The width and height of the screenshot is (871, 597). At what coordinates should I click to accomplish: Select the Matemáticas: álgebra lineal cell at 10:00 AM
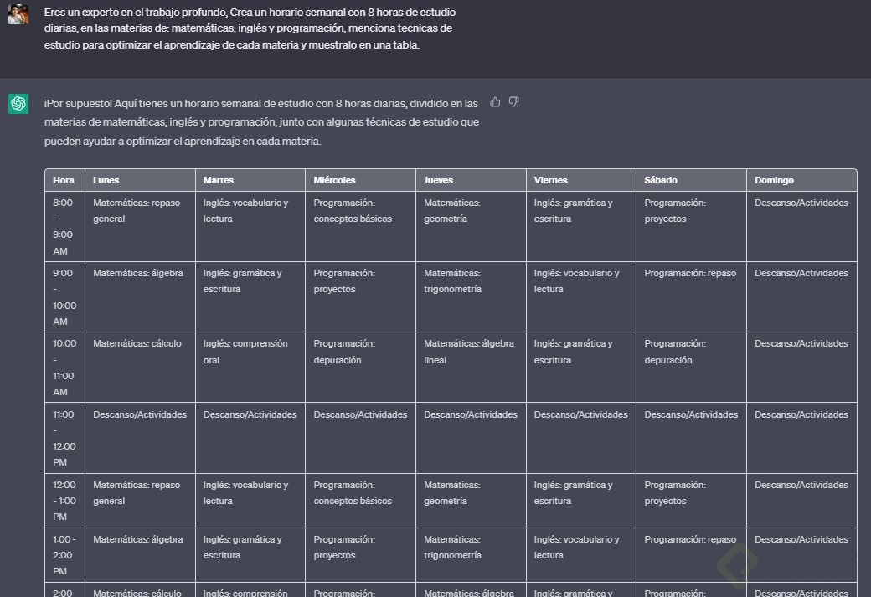471,352
